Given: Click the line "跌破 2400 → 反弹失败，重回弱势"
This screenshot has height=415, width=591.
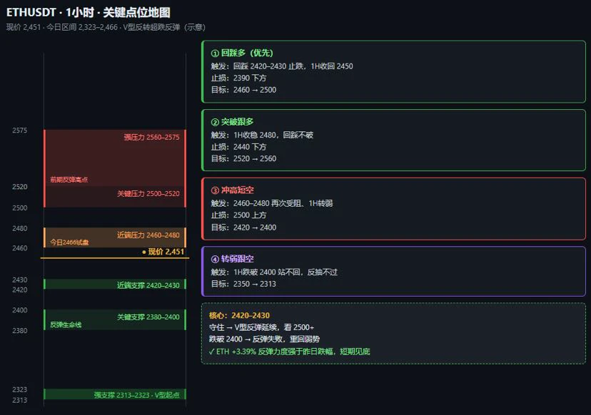Looking at the screenshot, I should (x=264, y=339).
